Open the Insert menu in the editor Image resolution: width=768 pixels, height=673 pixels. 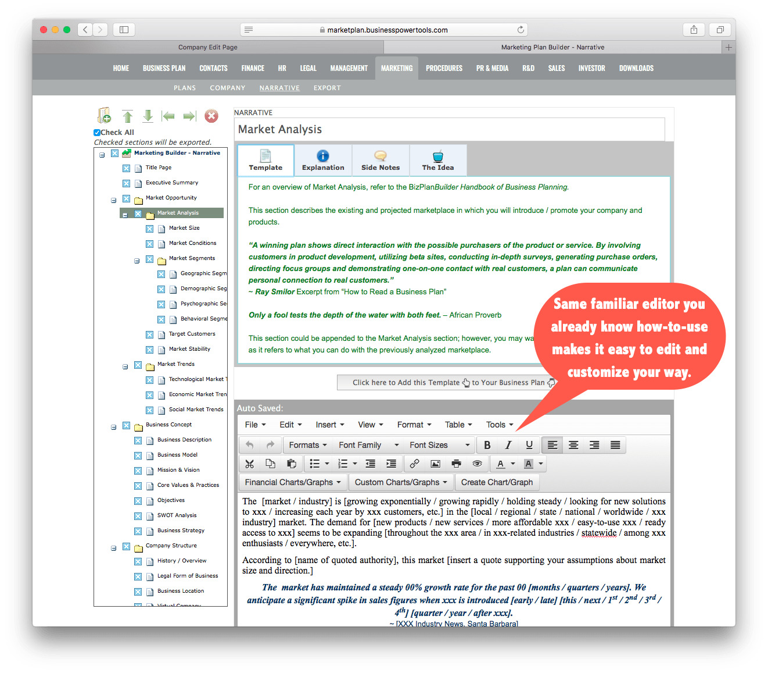click(x=329, y=425)
